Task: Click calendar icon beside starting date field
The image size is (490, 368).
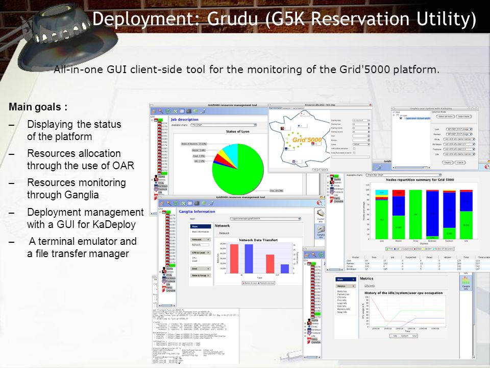Action: 369,121
